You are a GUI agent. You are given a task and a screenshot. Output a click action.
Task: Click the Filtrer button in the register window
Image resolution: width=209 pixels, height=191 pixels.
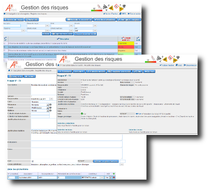pyautogui.click(x=46, y=34)
